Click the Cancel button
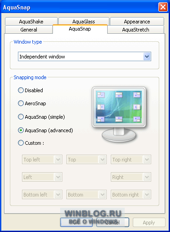Screen dimensions: 170x232 coord(113,222)
